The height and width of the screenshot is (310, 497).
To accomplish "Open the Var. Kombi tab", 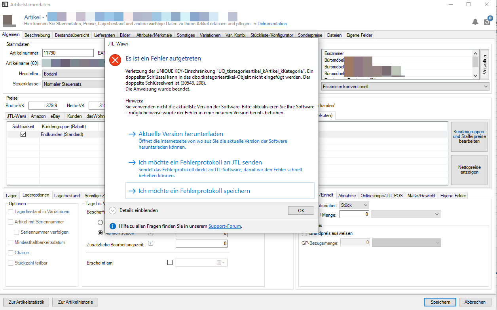I will [x=235, y=35].
